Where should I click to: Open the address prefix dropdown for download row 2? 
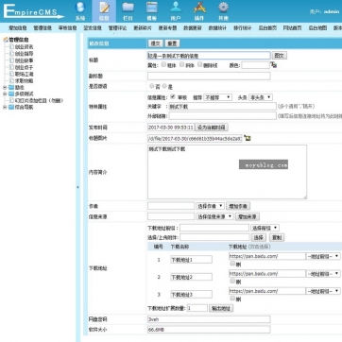pos(323,274)
